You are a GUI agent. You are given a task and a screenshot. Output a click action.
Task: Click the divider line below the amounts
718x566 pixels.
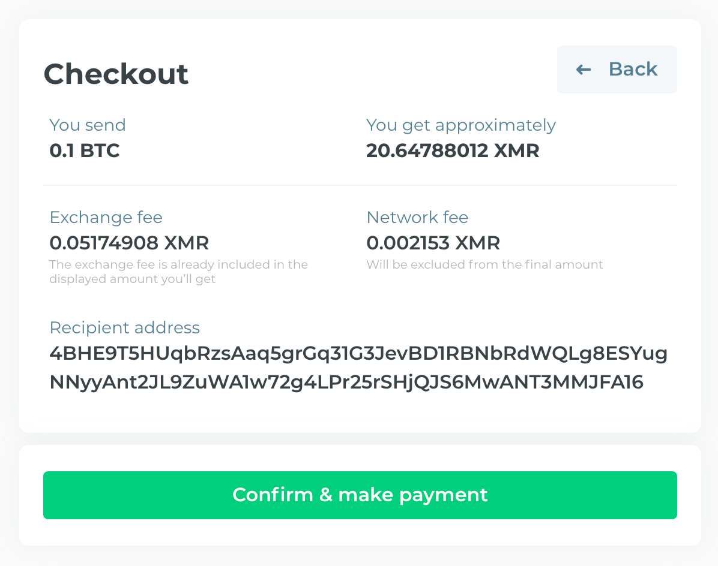[x=360, y=185]
